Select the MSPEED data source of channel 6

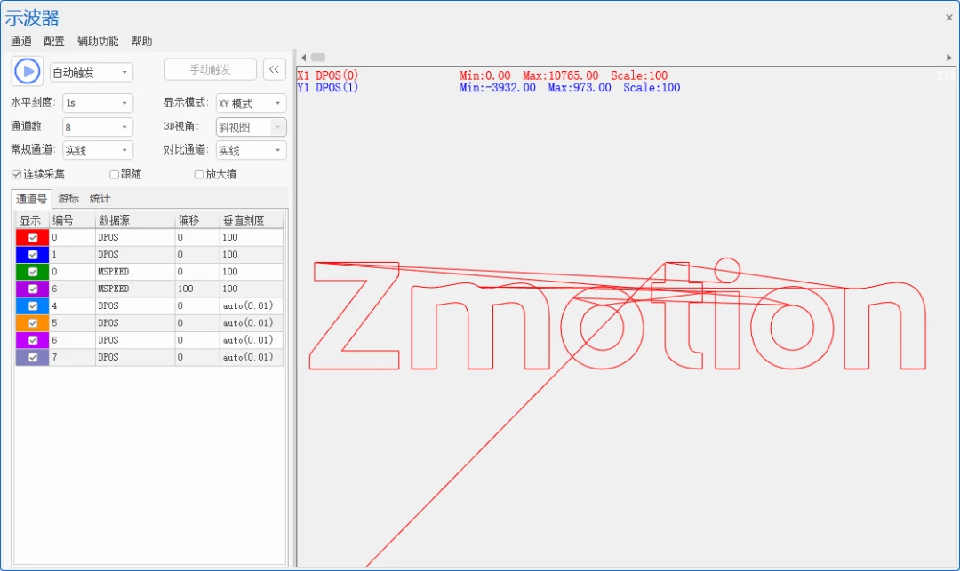coord(135,289)
